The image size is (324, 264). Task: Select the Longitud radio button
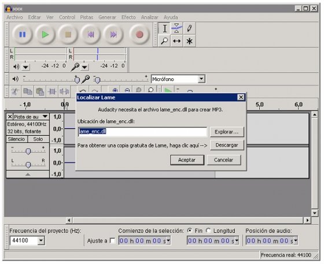(208, 230)
